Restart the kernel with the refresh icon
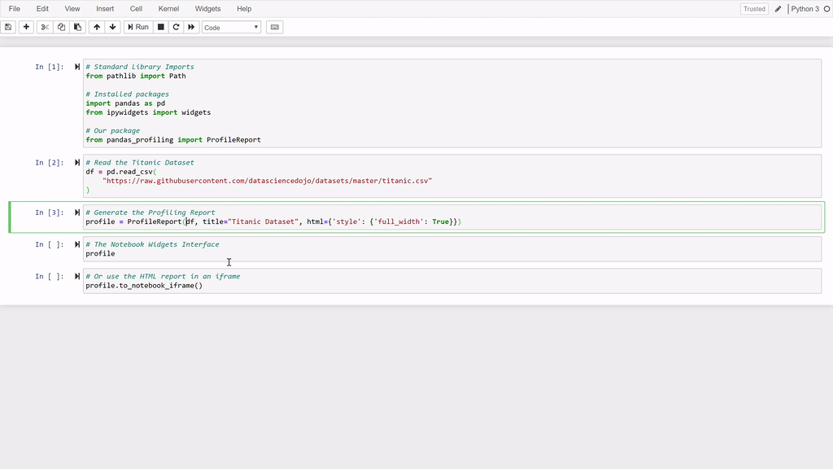The height and width of the screenshot is (469, 833). pos(176,27)
